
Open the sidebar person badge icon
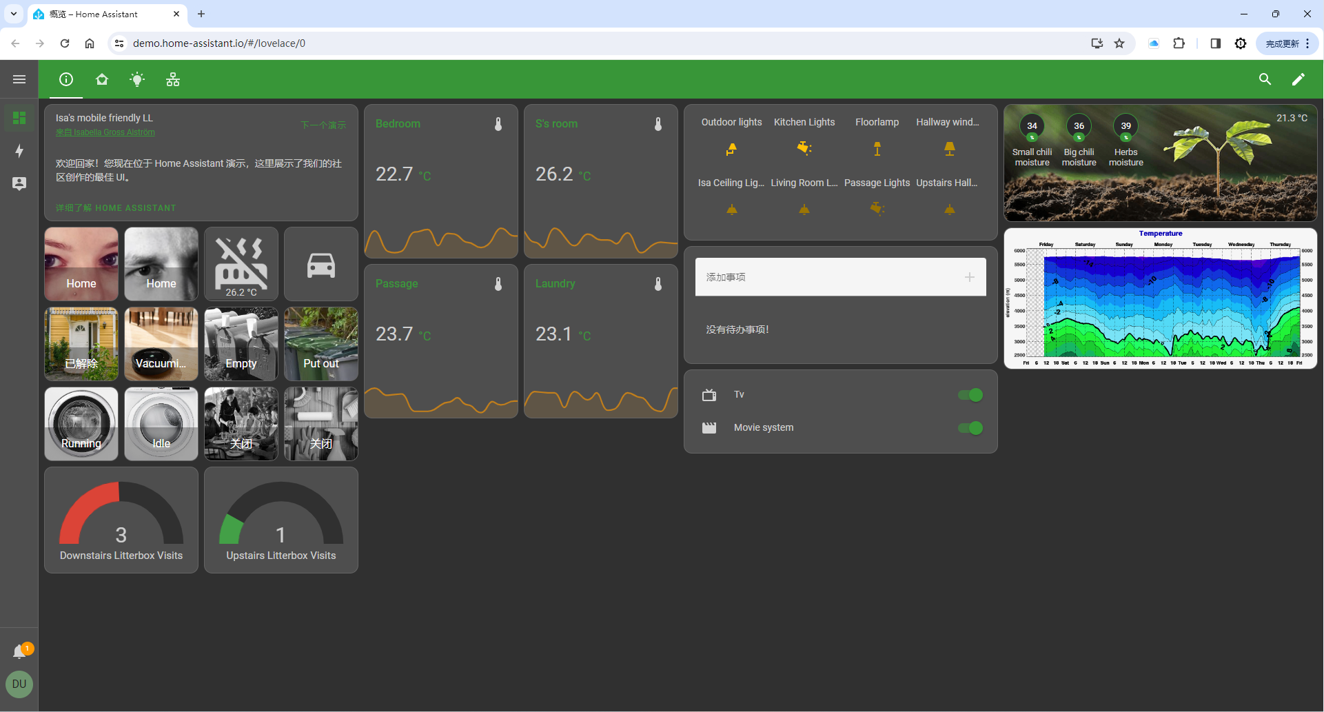19,184
